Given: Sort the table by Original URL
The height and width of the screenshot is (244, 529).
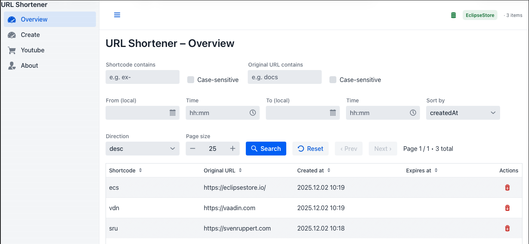Looking at the screenshot, I should pos(240,170).
